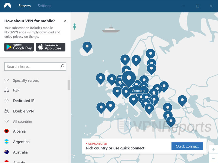Select the Double VPN lock icon
This screenshot has width=218, height=163.
[x=7, y=111]
